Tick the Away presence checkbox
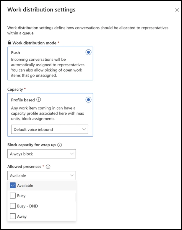Image resolution: width=182 pixels, height=230 pixels. [x=13, y=216]
